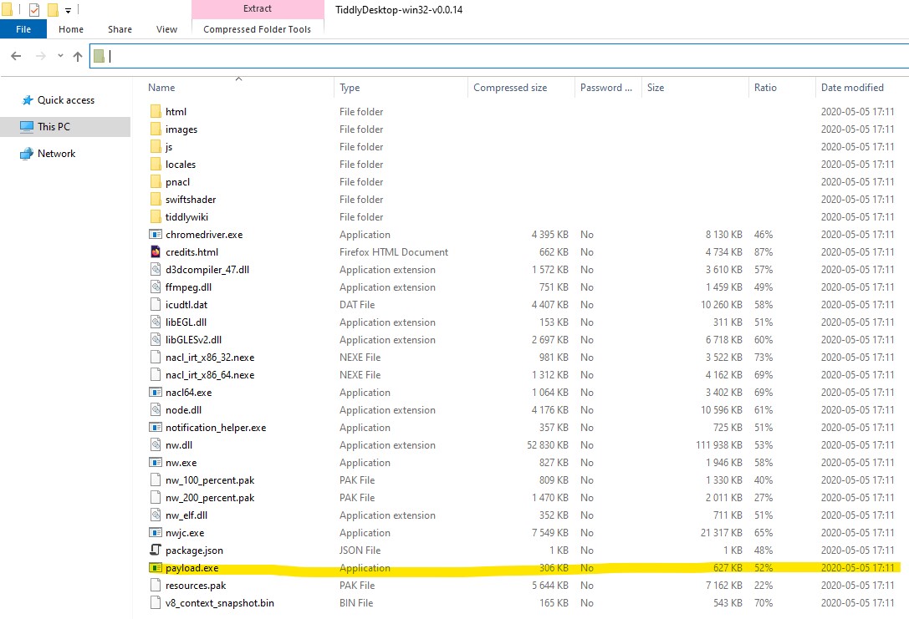Select the nacl_irt_x86_64.nexe file name
909x619 pixels.
coord(210,374)
